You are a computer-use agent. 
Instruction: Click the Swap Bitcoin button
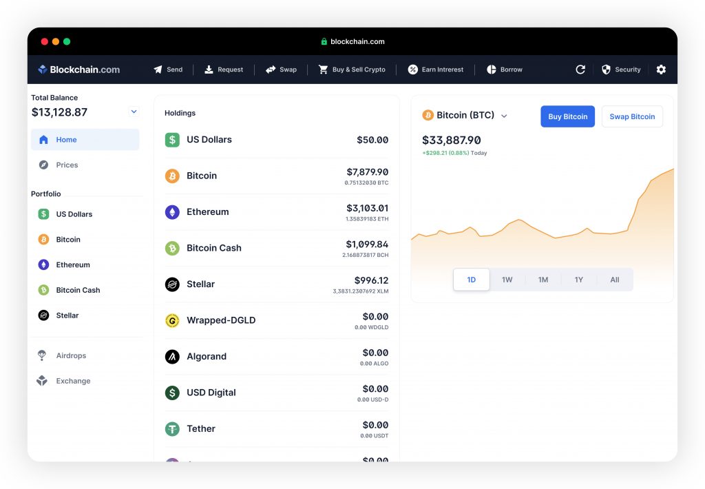[632, 116]
